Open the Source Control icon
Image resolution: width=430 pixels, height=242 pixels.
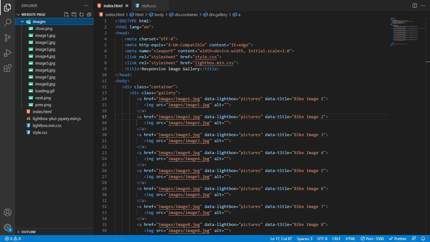tap(8, 38)
